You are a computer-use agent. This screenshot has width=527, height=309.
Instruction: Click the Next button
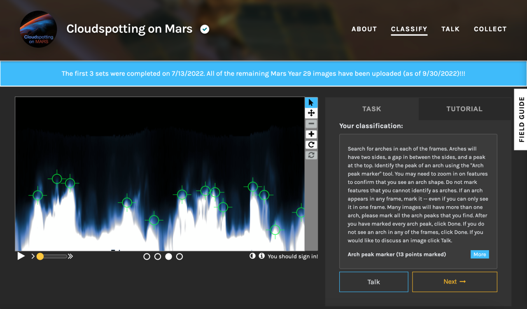click(x=455, y=282)
